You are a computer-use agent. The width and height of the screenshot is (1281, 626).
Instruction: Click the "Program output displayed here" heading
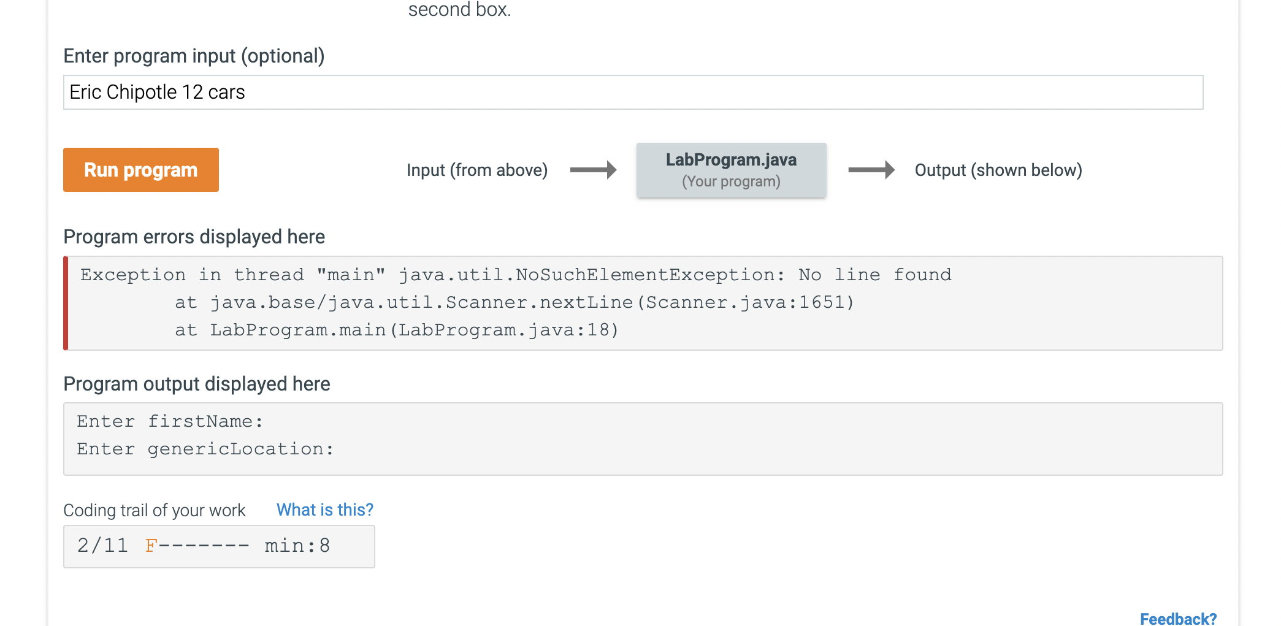197,384
